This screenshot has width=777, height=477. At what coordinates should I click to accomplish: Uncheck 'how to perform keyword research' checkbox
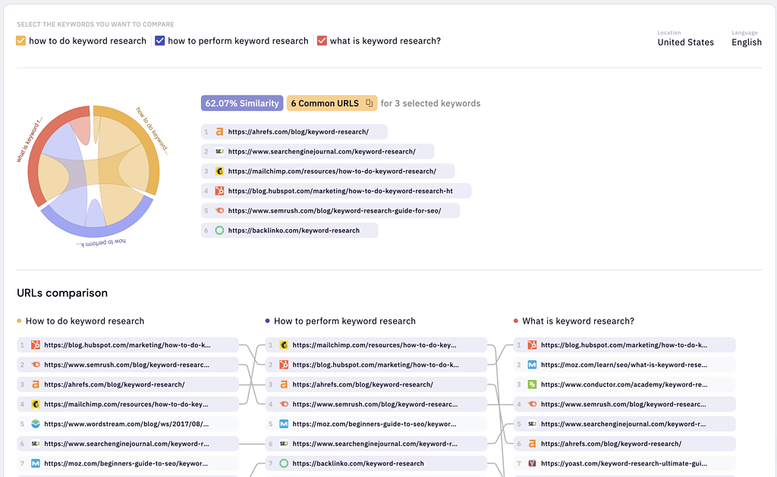159,41
